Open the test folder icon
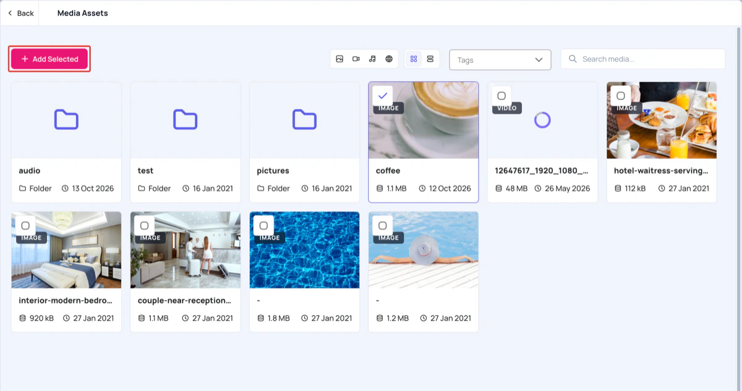742x391 pixels. [185, 119]
